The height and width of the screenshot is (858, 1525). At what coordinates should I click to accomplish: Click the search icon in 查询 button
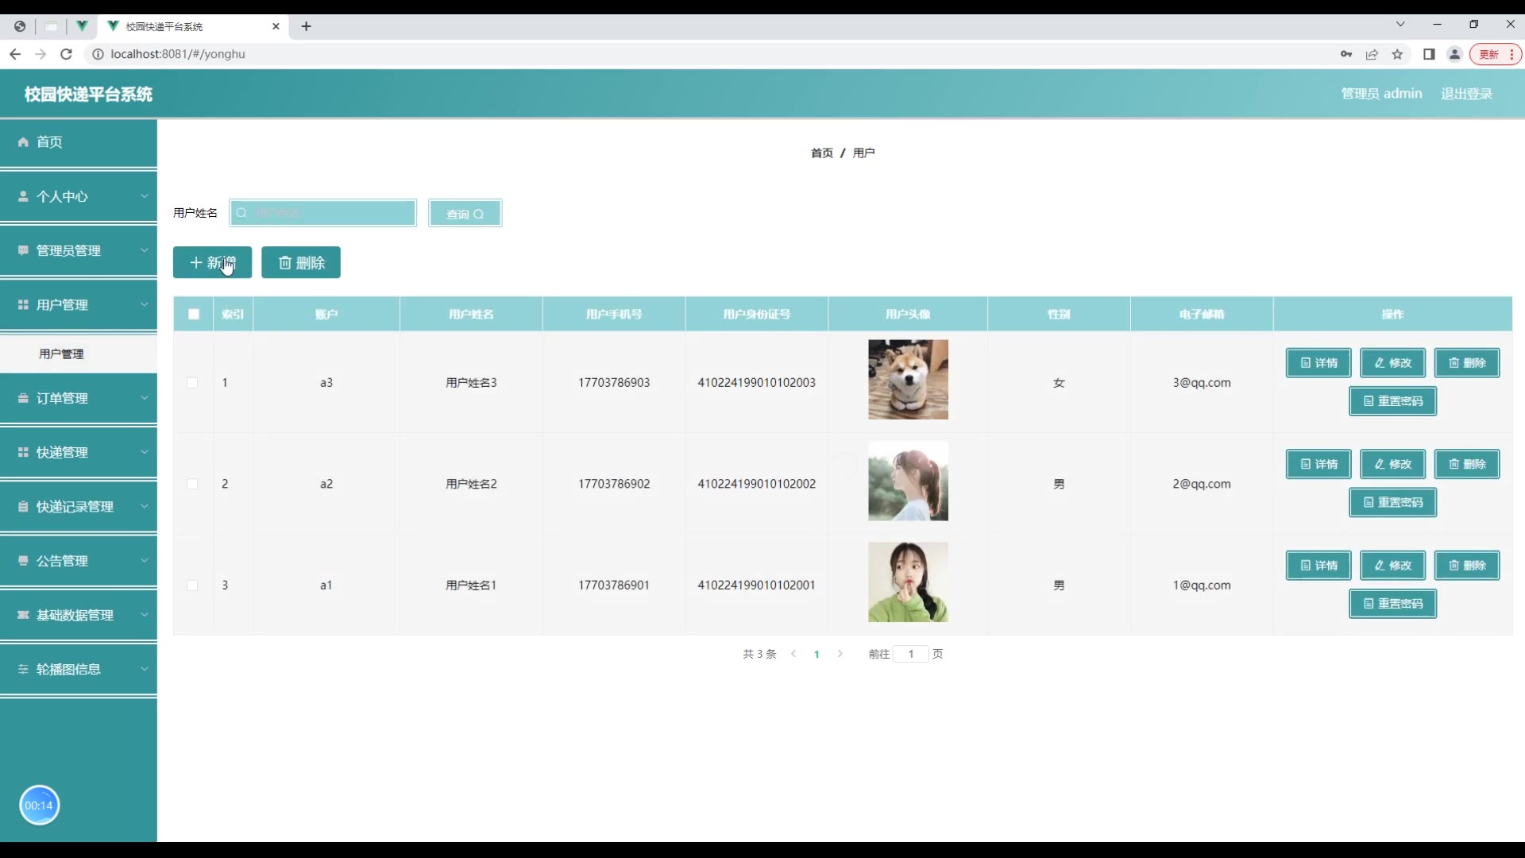point(478,214)
